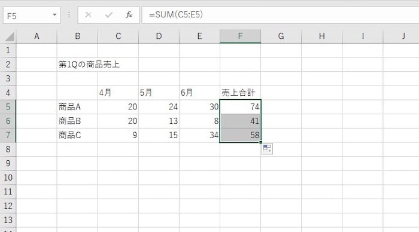Viewport: 419px width, 232px height.
Task: Click the 4月 header cell
Action: [x=118, y=93]
